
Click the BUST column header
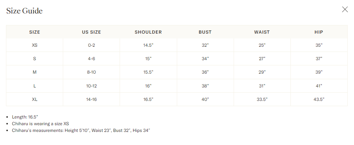point(205,32)
